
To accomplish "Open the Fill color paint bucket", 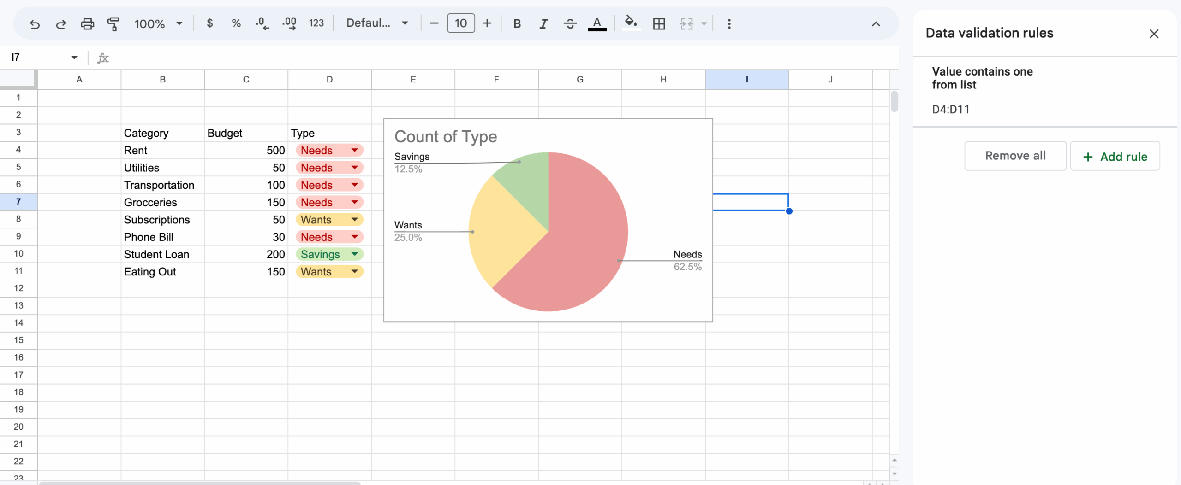I will click(631, 23).
